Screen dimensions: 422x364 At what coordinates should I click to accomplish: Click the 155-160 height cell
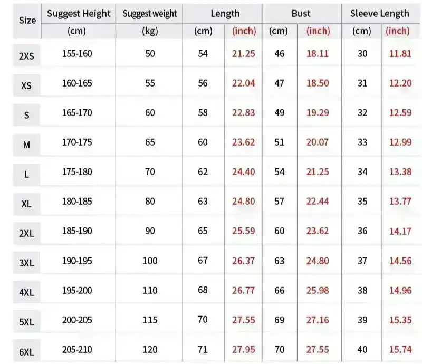[x=77, y=54]
